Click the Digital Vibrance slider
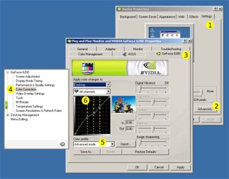Viewport: 229px width, 179px height. pyautogui.click(x=152, y=89)
